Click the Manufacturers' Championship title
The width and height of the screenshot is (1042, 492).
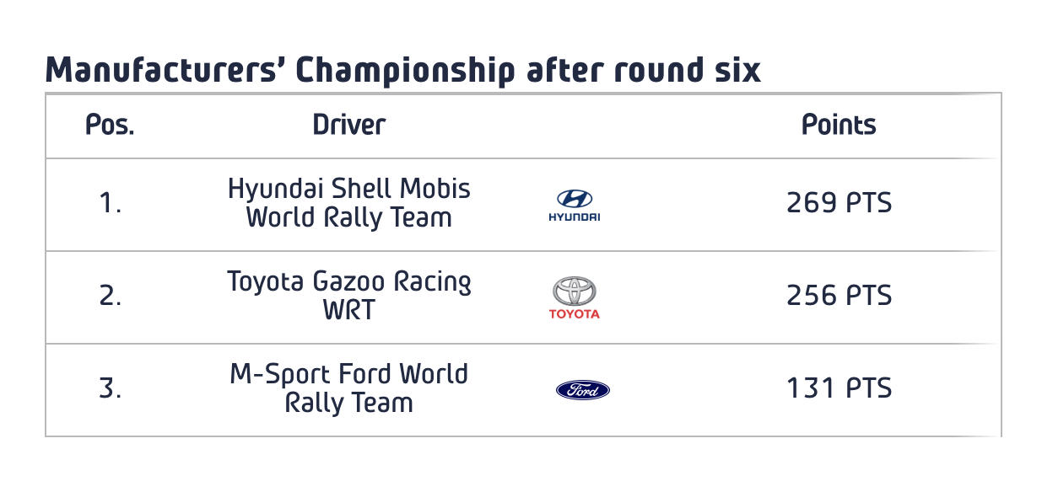point(403,71)
